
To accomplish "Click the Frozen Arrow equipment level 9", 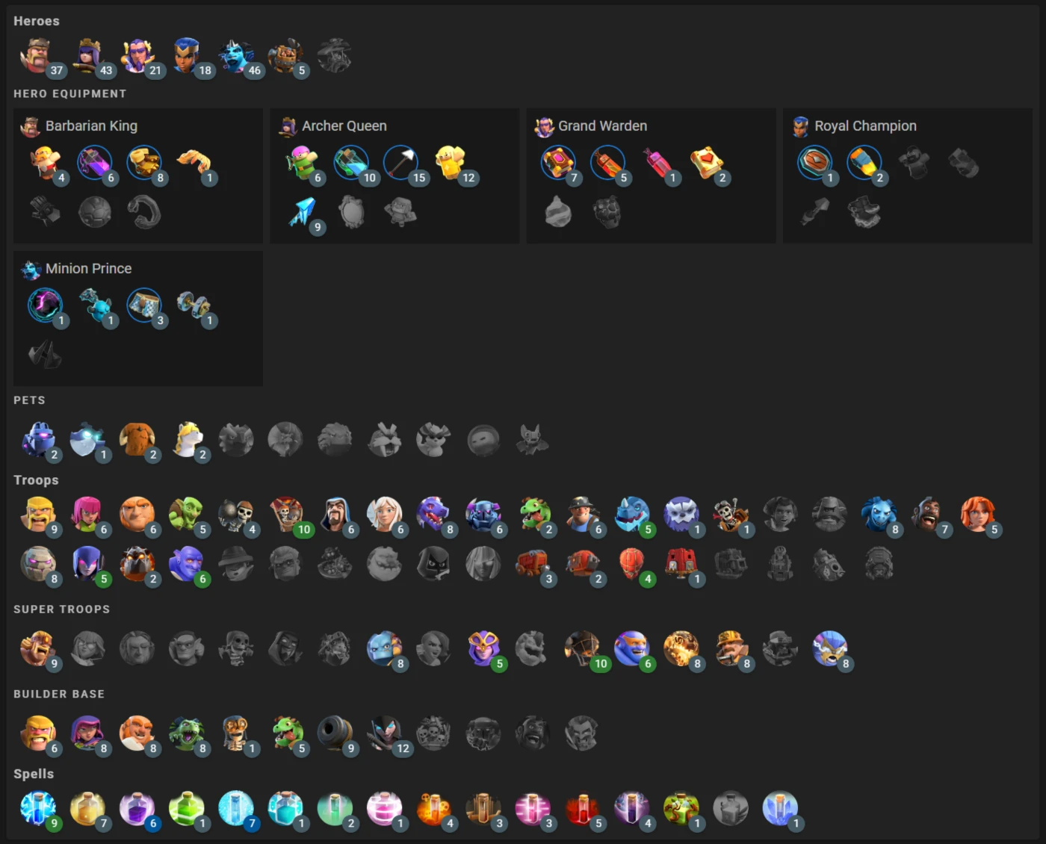I will click(303, 212).
